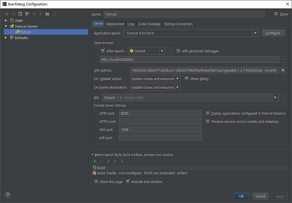The height and width of the screenshot is (203, 292).
Task: Expand the VM options field editor
Action: click(x=283, y=70)
